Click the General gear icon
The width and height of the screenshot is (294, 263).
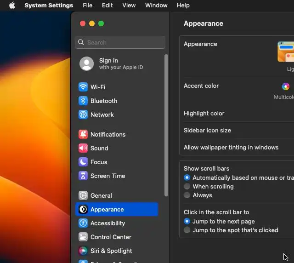[x=83, y=195]
